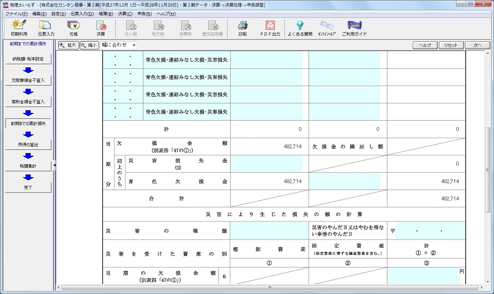Select the 所得の算出 step button
Viewport: 494px width, 294px height.
[x=28, y=145]
